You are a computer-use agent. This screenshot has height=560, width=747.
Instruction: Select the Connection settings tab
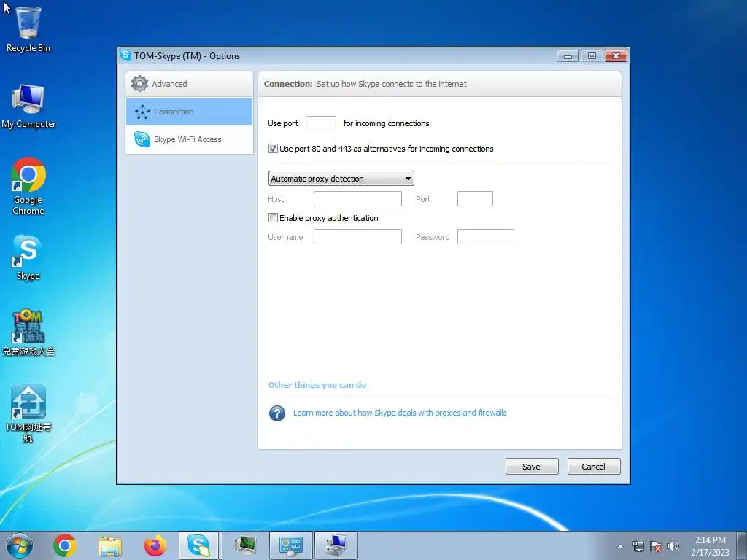pyautogui.click(x=189, y=112)
